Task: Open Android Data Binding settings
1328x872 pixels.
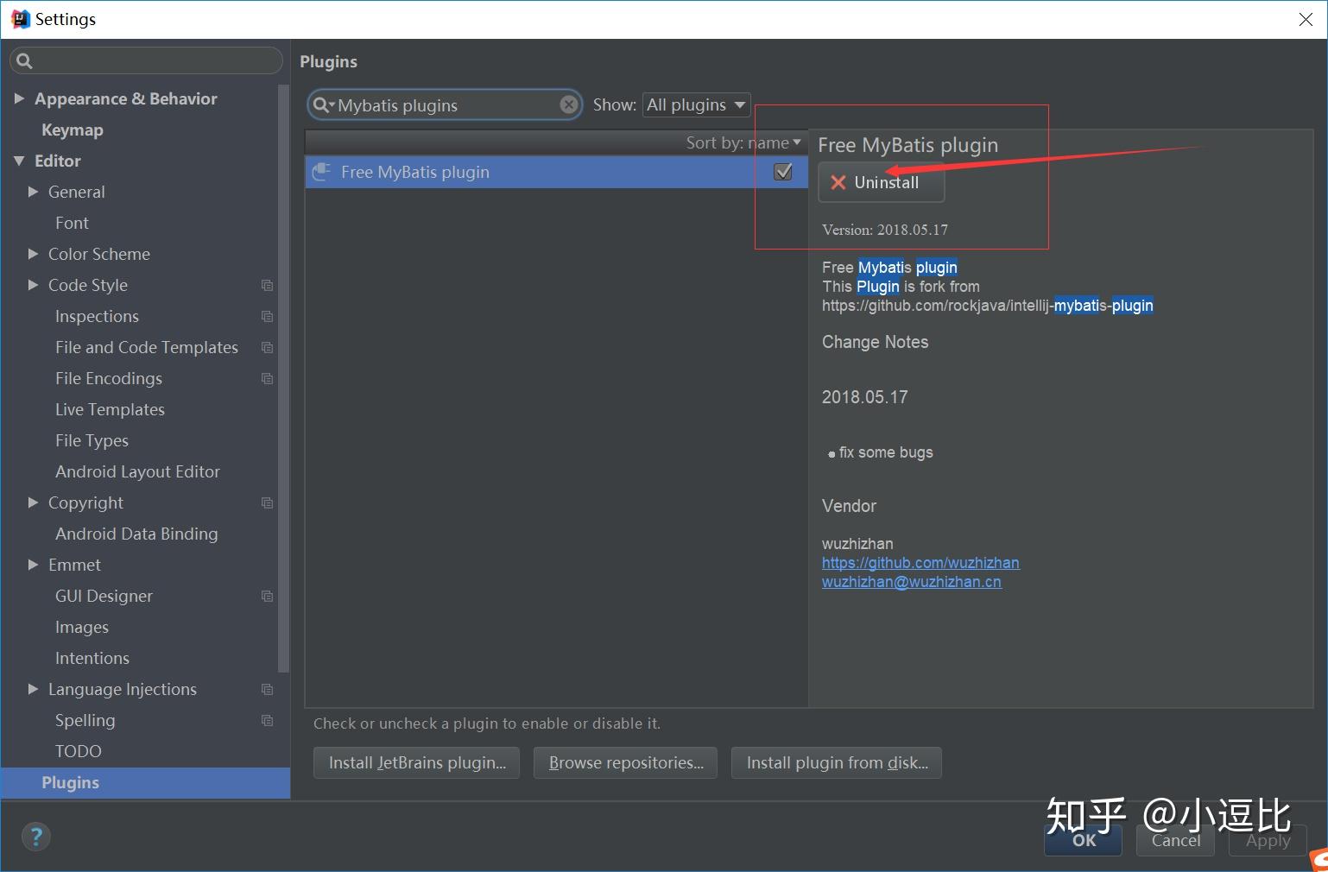Action: [x=136, y=534]
